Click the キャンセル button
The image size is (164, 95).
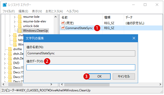(x=124, y=76)
